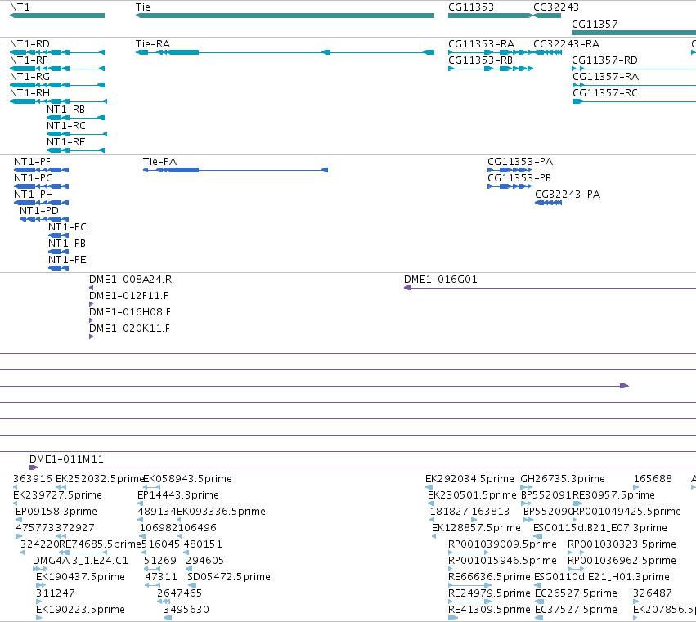Click the CG11357 gene label
696x622 pixels.
(x=595, y=24)
